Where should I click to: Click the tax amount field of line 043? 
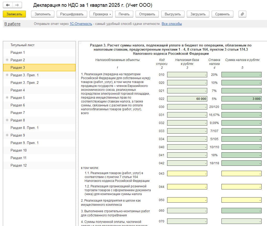pyautogui.click(x=241, y=174)
